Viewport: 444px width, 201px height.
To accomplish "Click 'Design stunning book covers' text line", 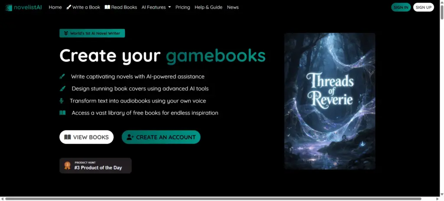I will point(140,89).
